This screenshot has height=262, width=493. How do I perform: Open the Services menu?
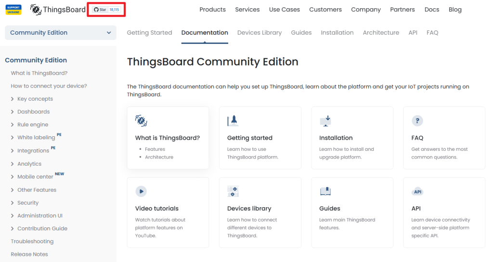click(x=247, y=10)
